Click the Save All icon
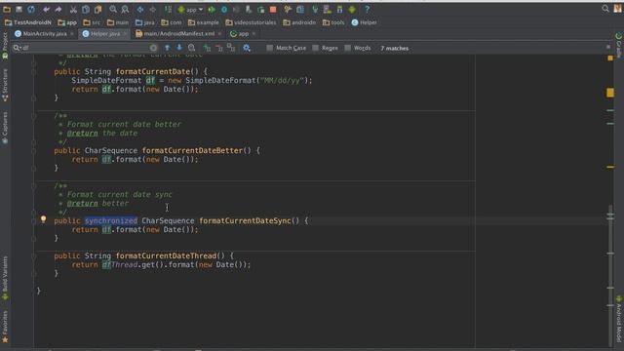 19,9
